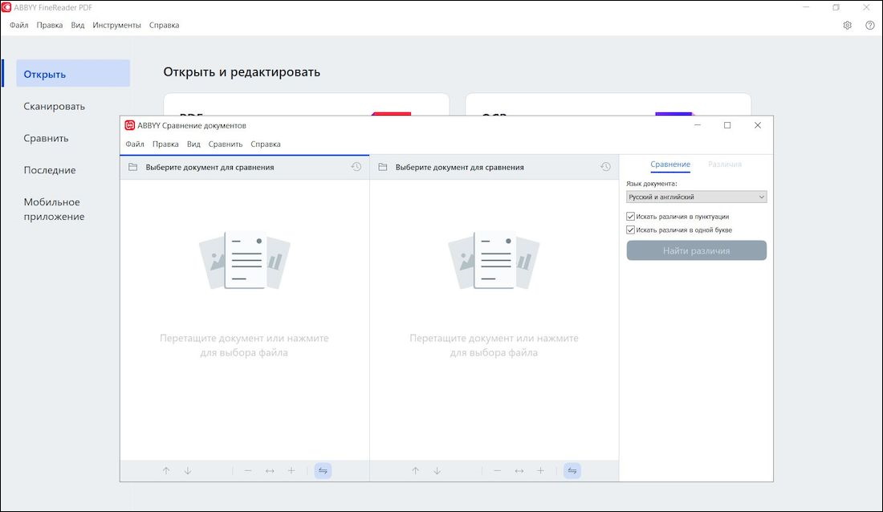883x512 pixels.
Task: Minimize the Compare Documents window
Action: tap(697, 125)
